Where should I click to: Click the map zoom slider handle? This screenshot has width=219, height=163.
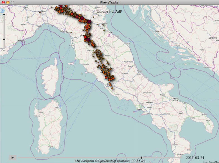point(4,39)
